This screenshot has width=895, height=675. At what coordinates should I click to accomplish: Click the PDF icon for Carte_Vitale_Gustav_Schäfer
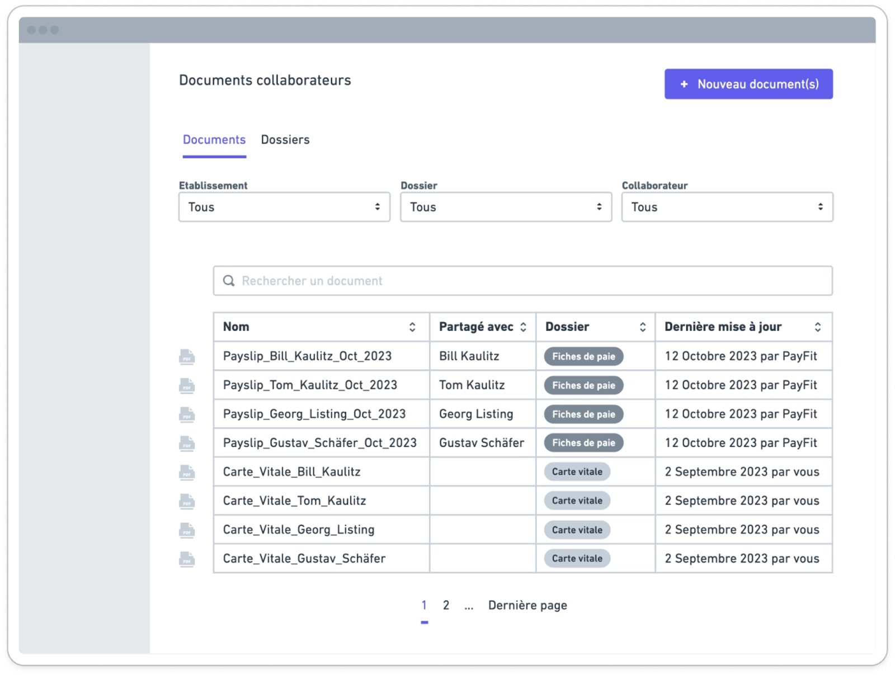click(187, 559)
